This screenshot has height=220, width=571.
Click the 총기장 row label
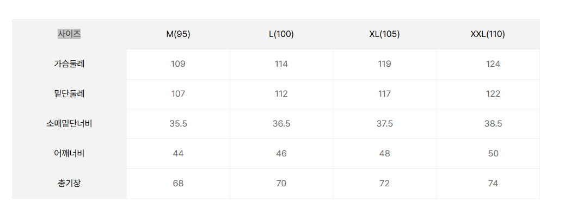[x=69, y=183]
